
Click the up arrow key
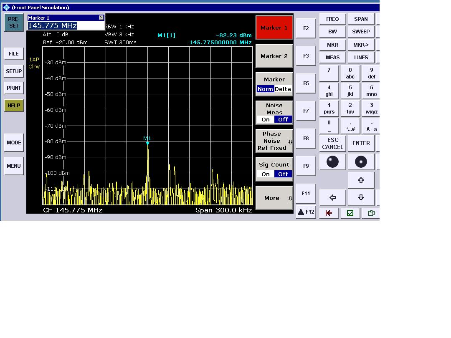click(x=361, y=180)
